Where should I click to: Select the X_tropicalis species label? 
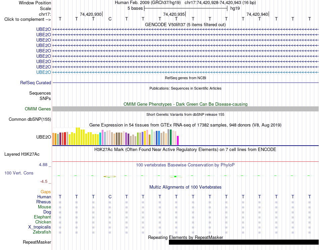point(40,227)
